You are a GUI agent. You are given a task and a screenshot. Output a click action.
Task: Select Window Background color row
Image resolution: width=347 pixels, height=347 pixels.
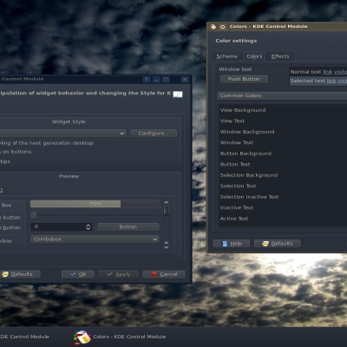click(283, 132)
